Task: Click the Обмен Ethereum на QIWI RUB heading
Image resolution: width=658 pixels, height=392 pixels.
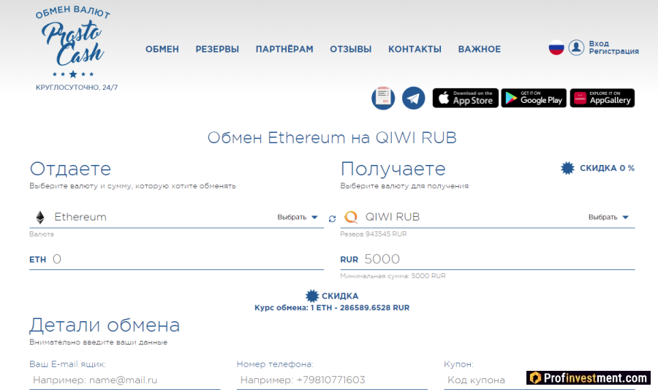Action: (332, 138)
